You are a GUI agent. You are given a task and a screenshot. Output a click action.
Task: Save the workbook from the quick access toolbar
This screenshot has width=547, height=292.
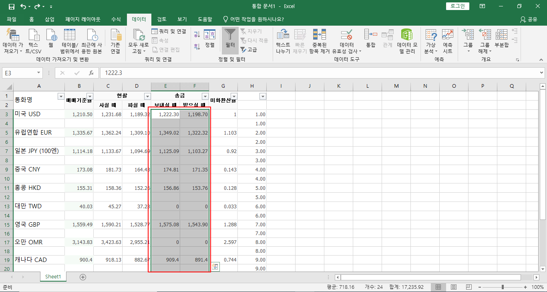[12, 6]
